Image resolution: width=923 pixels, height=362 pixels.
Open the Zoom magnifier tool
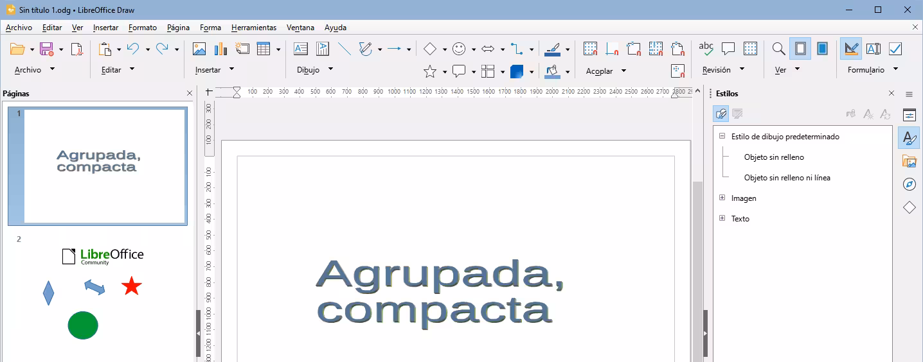coord(778,49)
